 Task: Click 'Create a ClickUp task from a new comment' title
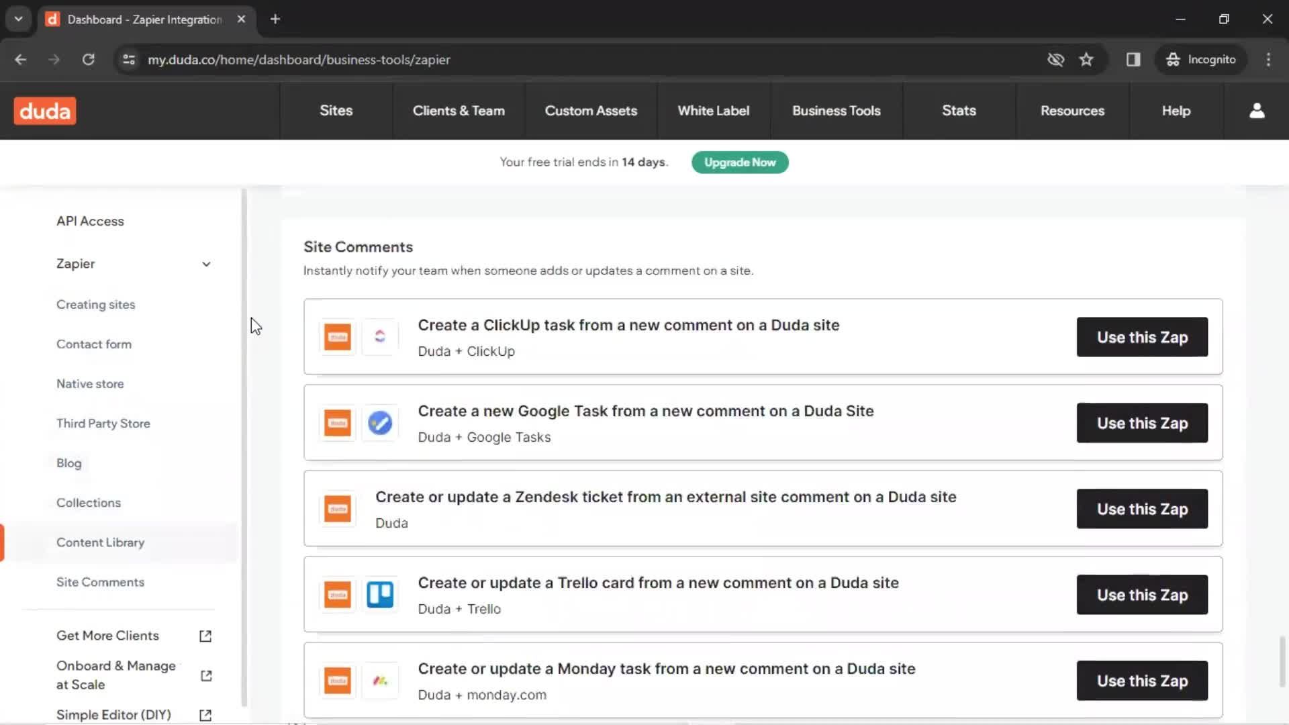[628, 325]
